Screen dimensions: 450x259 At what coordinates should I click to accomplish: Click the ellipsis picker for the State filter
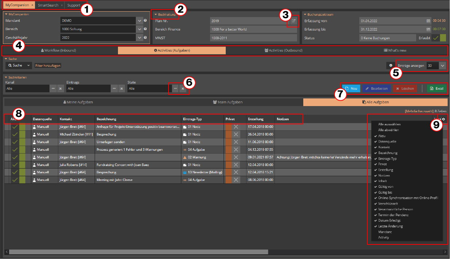[x=175, y=88]
